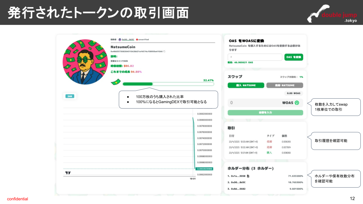The height and width of the screenshot is (204, 363).
Task: Select the 24H chart timeframe
Action: (69, 96)
